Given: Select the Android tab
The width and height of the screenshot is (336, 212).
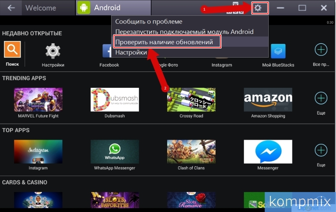Looking at the screenshot, I should click(x=113, y=8).
